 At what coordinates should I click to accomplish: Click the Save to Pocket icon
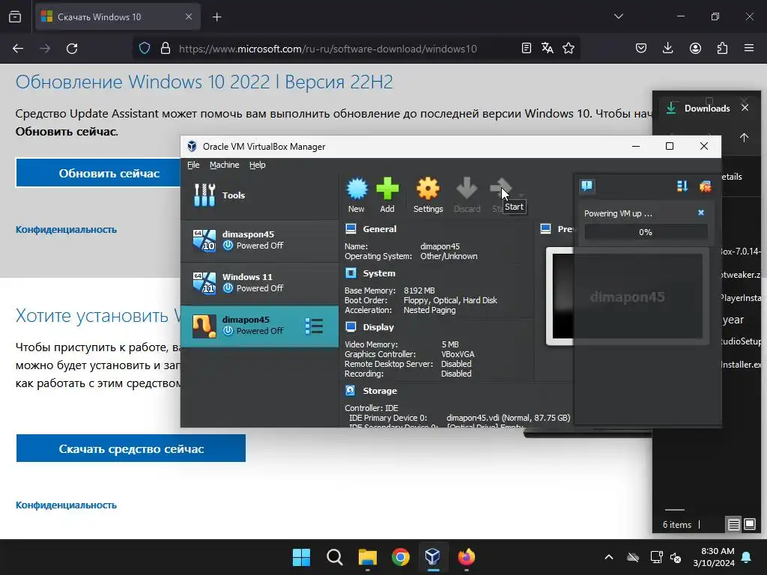click(641, 48)
